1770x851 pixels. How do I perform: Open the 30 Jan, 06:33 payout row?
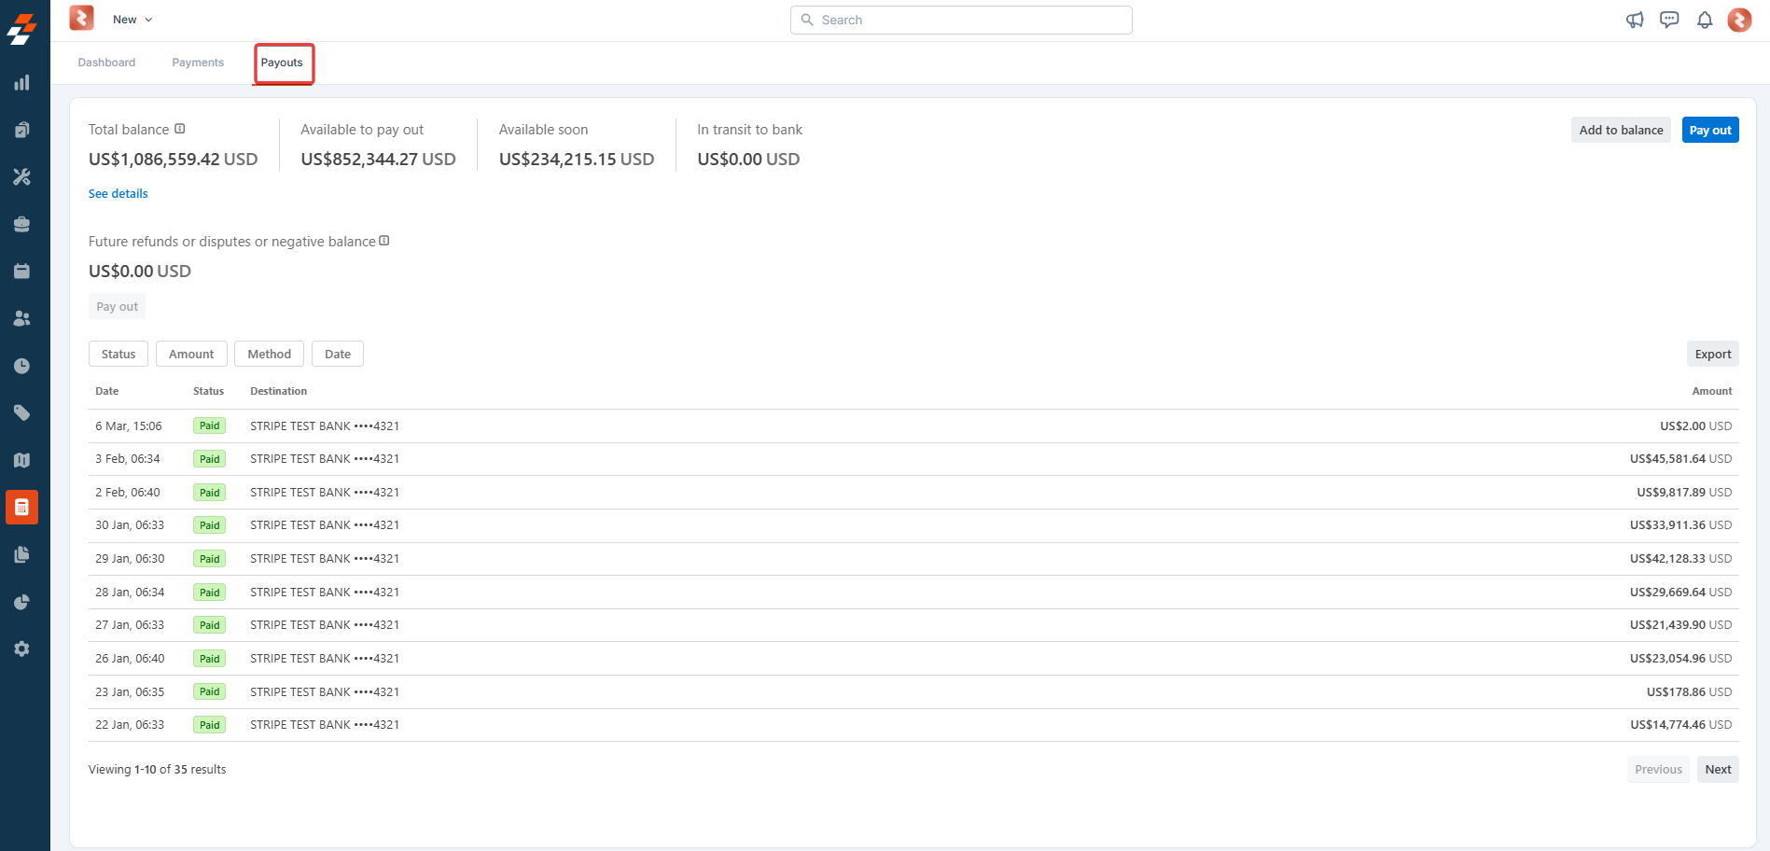tap(913, 525)
